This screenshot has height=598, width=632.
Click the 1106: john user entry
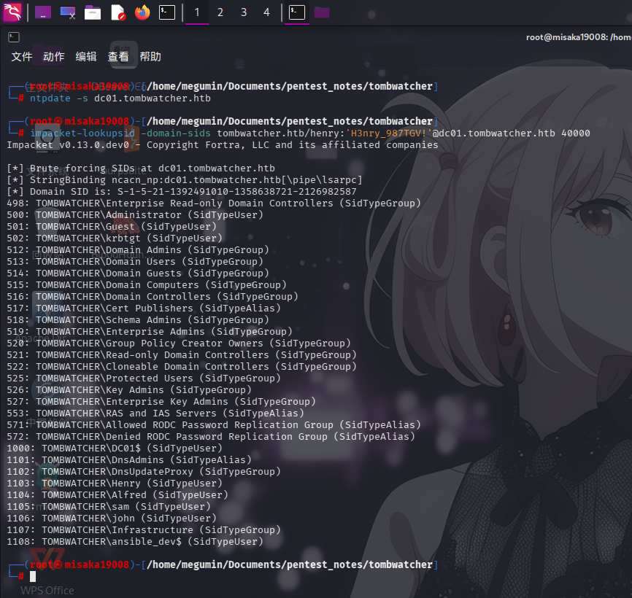click(x=112, y=519)
